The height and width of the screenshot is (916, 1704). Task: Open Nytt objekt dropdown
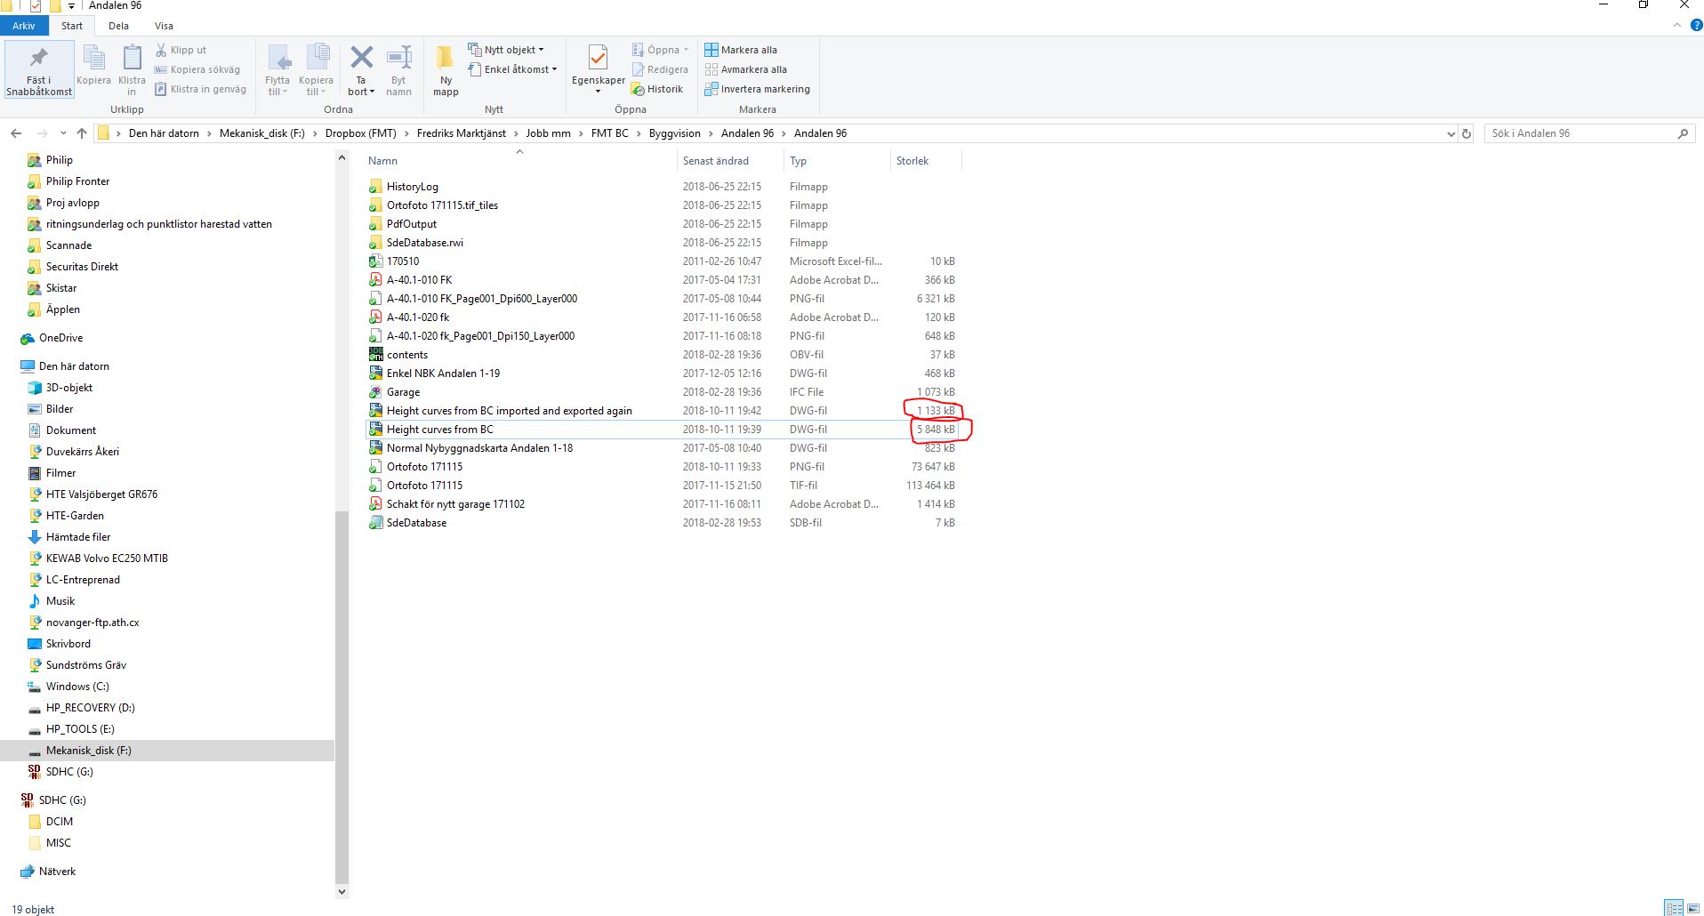505,50
